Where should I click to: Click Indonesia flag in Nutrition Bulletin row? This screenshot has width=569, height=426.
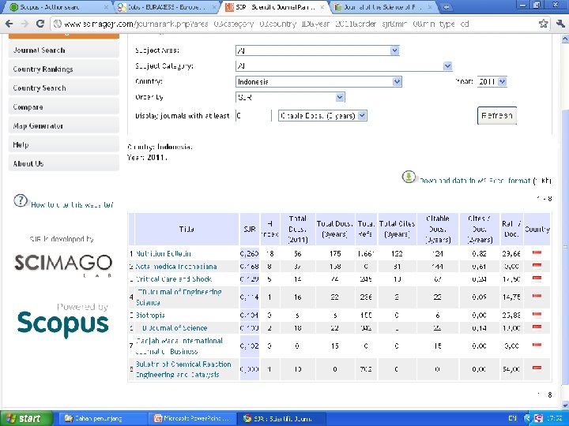[537, 253]
